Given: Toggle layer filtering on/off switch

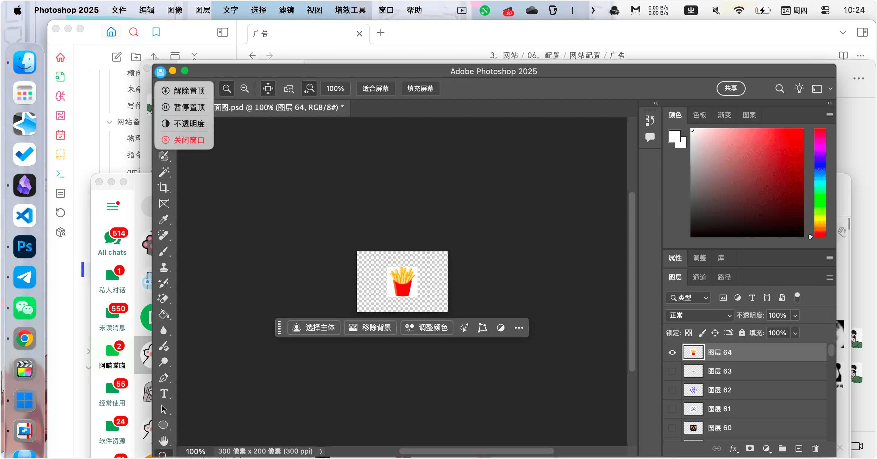Looking at the screenshot, I should click(x=797, y=297).
